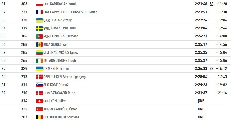Click the SB abbreviation in KARBOWIAK's row
The image size is (231, 121).
tap(212, 4)
